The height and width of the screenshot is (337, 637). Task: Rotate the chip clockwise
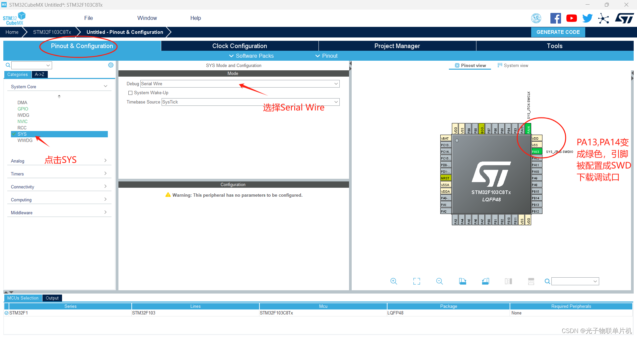click(x=462, y=281)
